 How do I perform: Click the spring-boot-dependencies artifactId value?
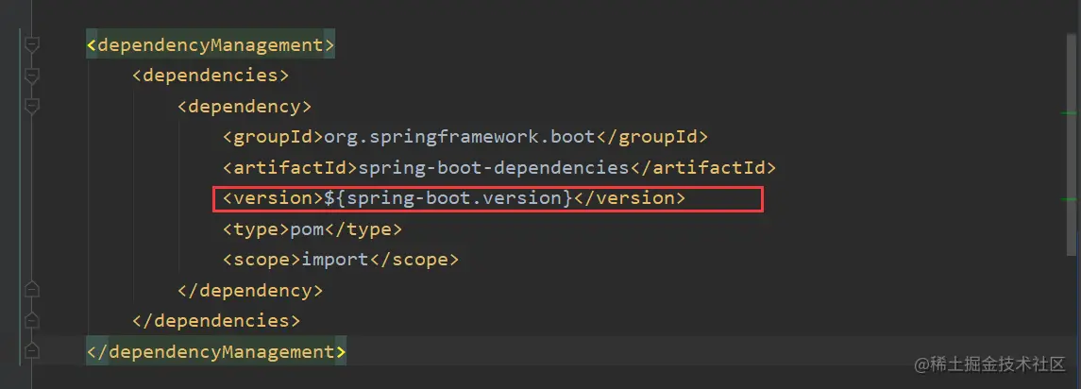[494, 168]
